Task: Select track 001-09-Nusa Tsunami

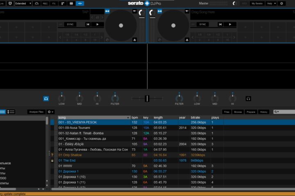Action: (74, 128)
